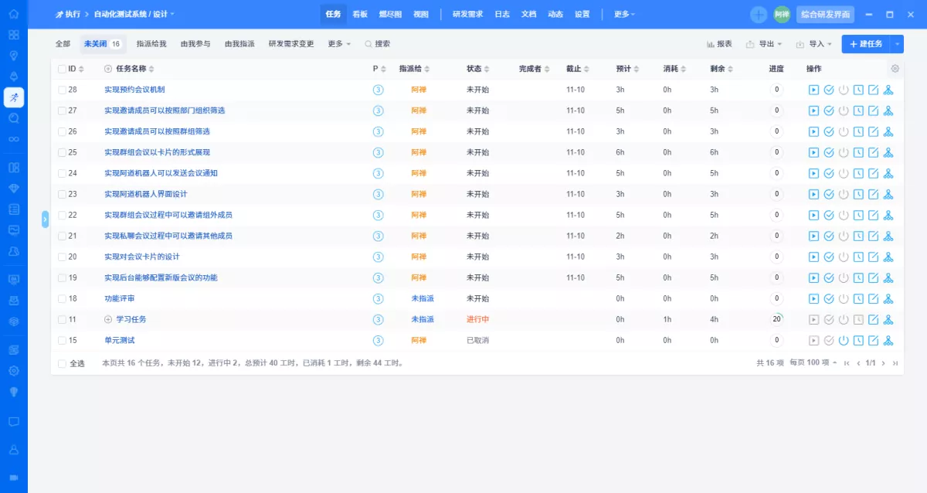Toggle the 全选 select-all checkbox
This screenshot has width=927, height=493.
tap(63, 363)
